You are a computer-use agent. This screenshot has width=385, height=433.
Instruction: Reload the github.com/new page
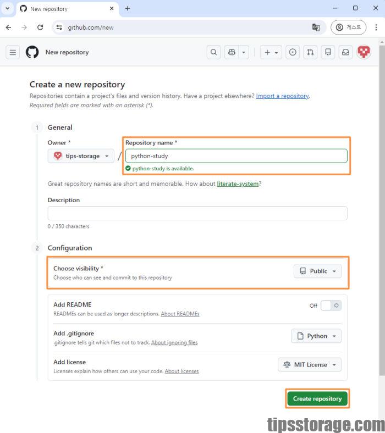pyautogui.click(x=40, y=27)
